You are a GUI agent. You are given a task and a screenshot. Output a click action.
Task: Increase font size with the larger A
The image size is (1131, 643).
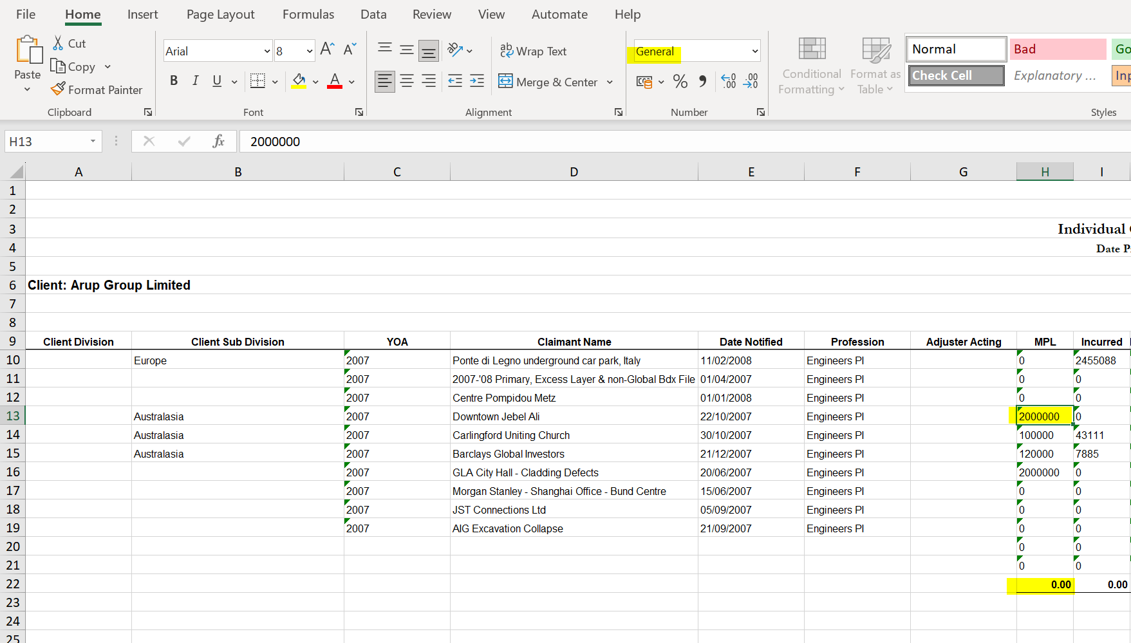coord(327,50)
